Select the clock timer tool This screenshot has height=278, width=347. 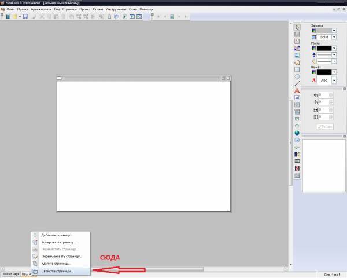[297, 140]
